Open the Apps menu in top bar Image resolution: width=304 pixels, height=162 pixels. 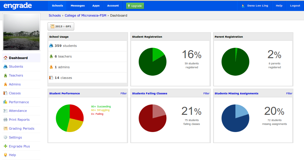click(96, 6)
